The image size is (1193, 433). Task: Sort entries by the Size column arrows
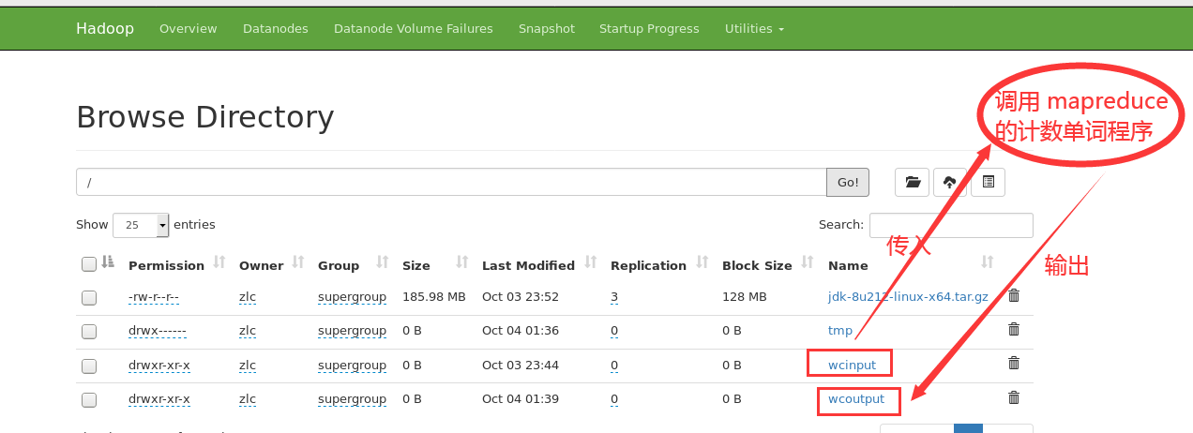462,263
